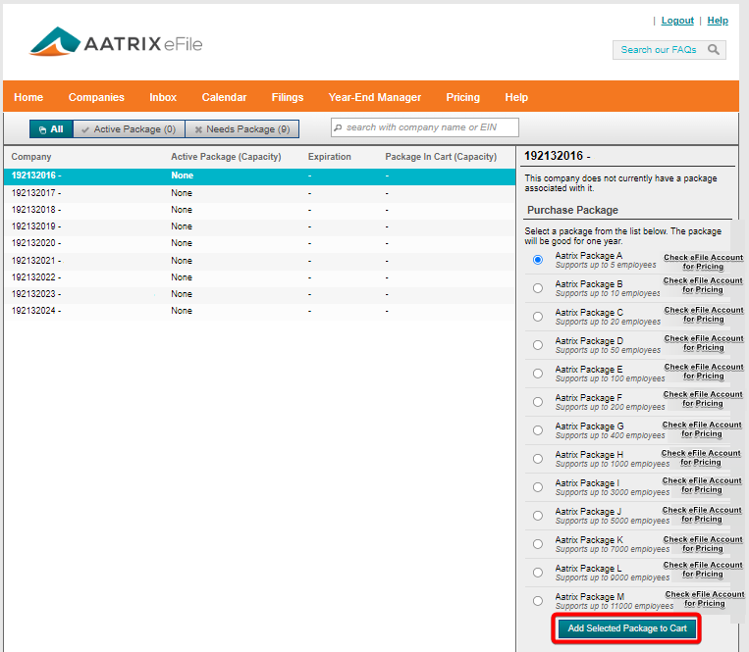Select company row 192132024
The height and width of the screenshot is (652, 749).
[x=259, y=311]
